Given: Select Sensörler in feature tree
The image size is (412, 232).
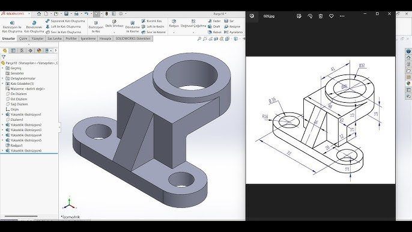Looking at the screenshot, I should [x=14, y=73].
